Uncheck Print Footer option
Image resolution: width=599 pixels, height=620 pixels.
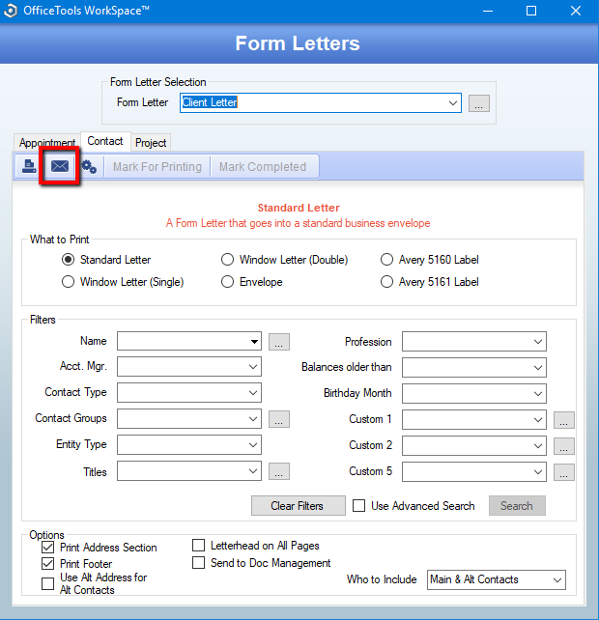tap(48, 563)
